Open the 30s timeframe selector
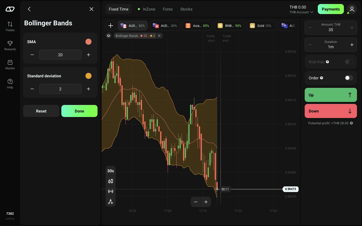 111,171
